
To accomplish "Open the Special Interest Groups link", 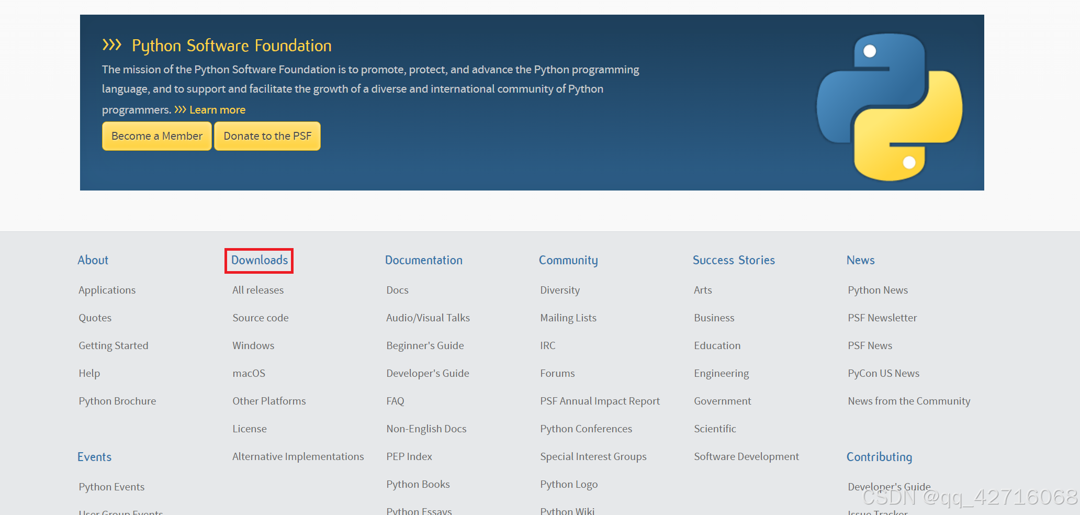I will click(x=593, y=456).
